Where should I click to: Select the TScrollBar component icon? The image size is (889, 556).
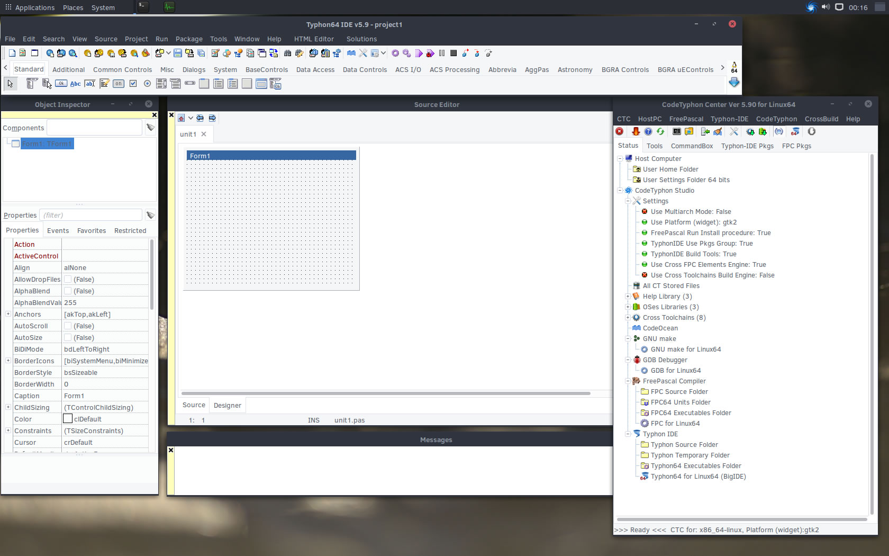click(190, 84)
